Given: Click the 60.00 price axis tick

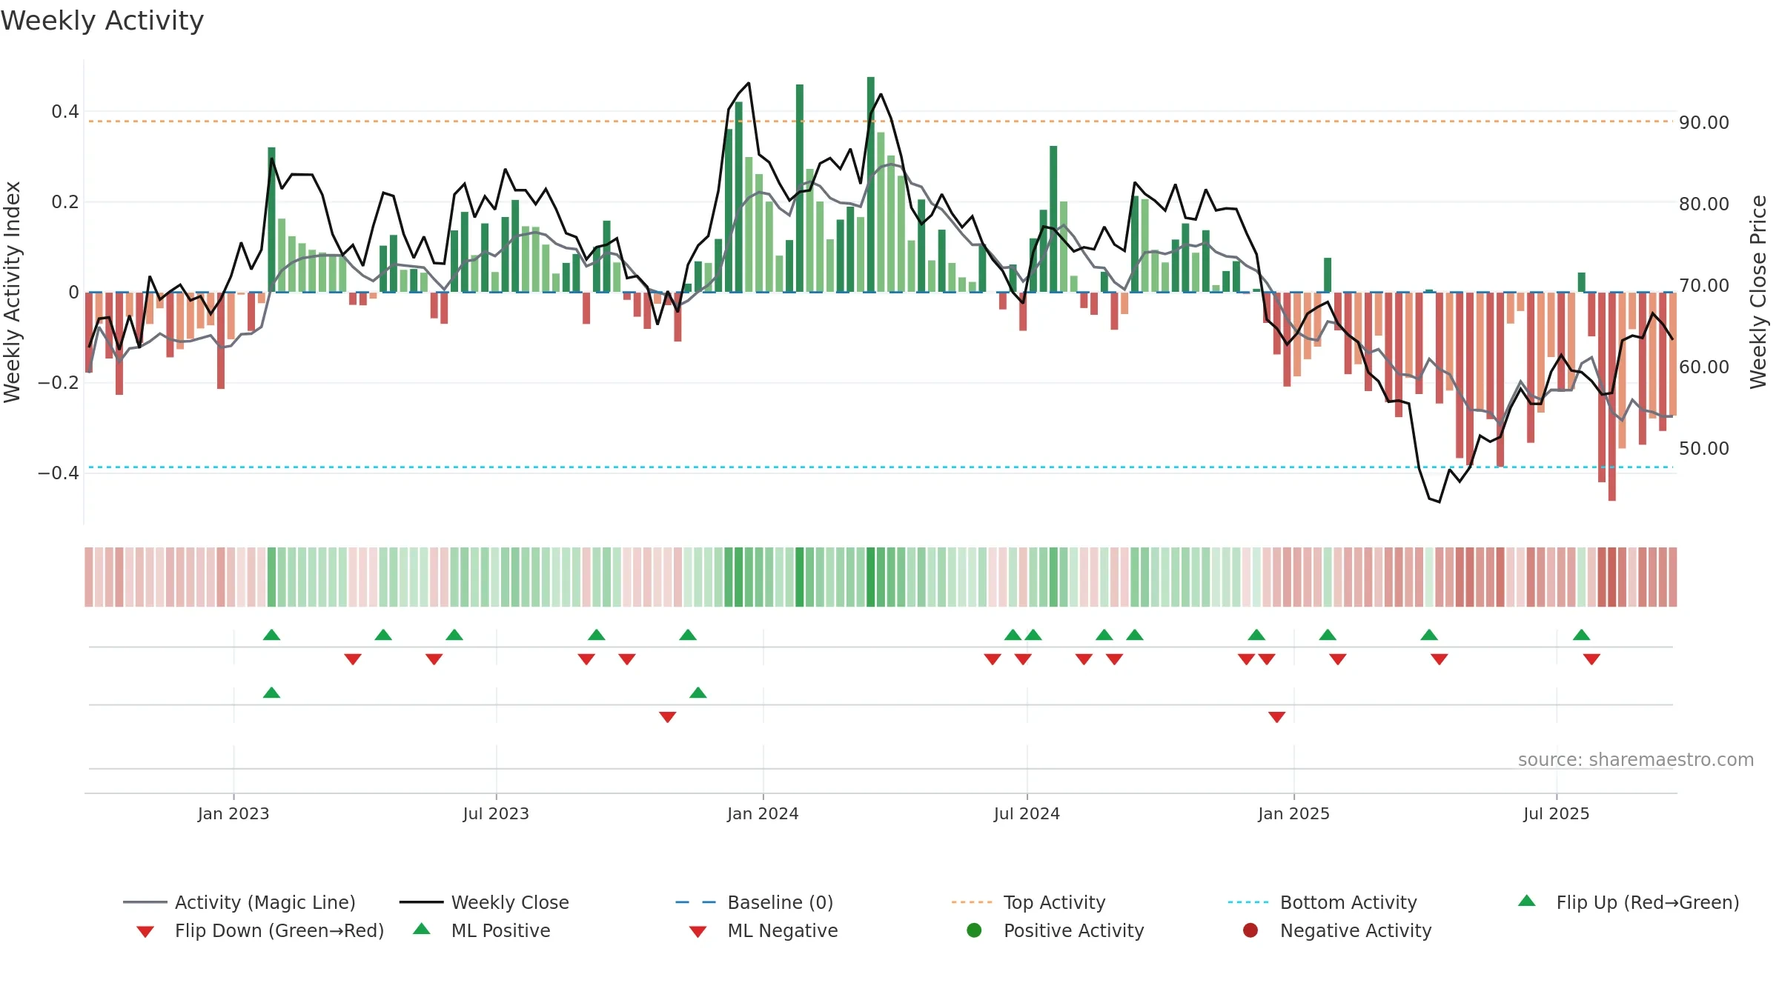Looking at the screenshot, I should (x=1704, y=367).
